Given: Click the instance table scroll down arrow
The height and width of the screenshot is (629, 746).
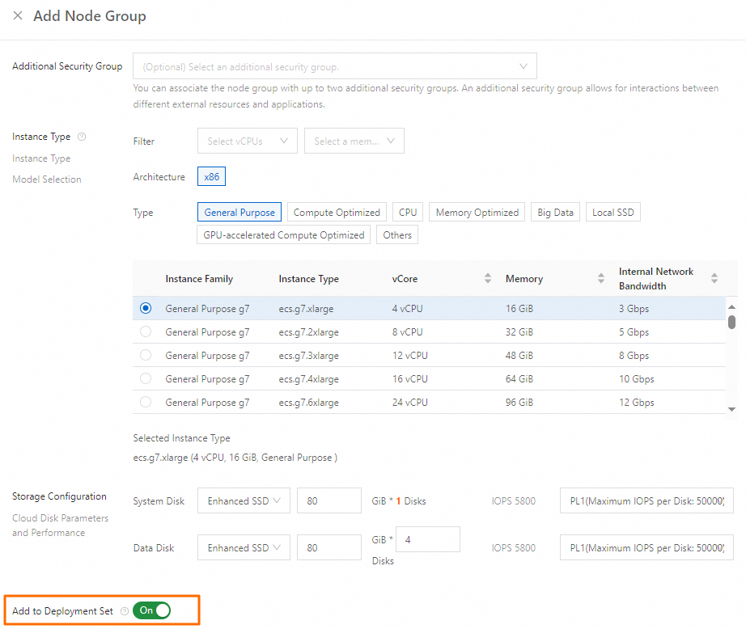Looking at the screenshot, I should point(731,409).
